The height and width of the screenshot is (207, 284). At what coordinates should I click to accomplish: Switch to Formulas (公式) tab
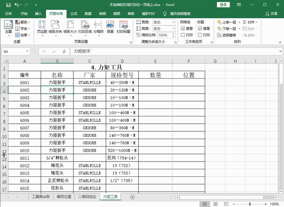[74, 14]
